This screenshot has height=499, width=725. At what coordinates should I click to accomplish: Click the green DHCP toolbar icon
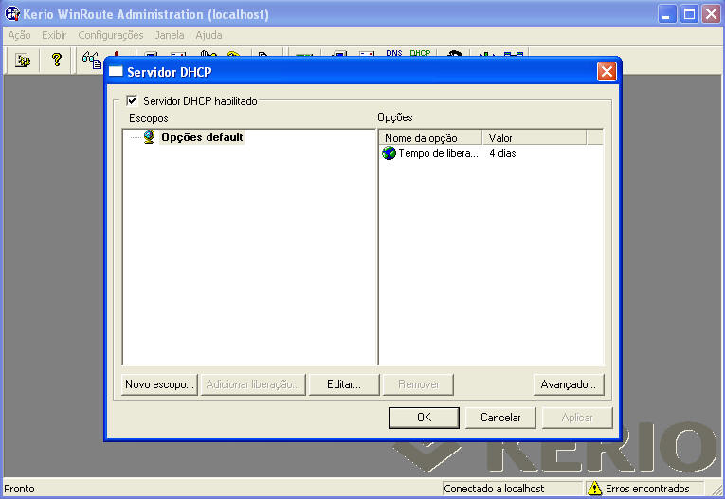(420, 54)
